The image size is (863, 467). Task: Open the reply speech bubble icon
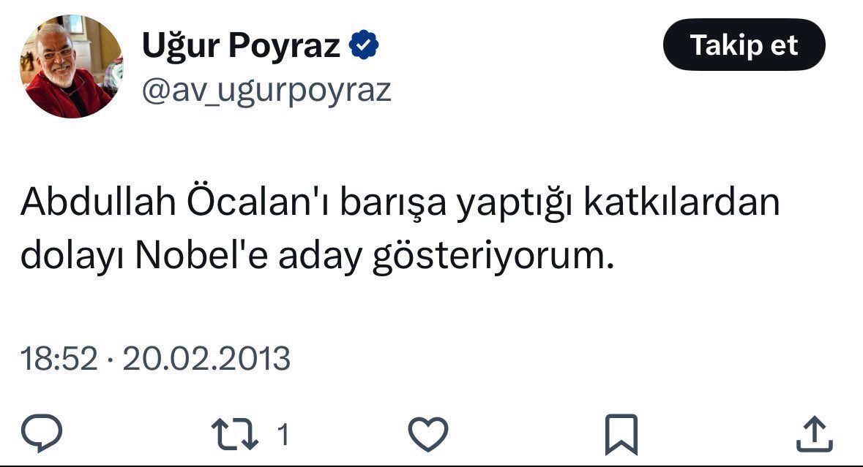point(41,433)
